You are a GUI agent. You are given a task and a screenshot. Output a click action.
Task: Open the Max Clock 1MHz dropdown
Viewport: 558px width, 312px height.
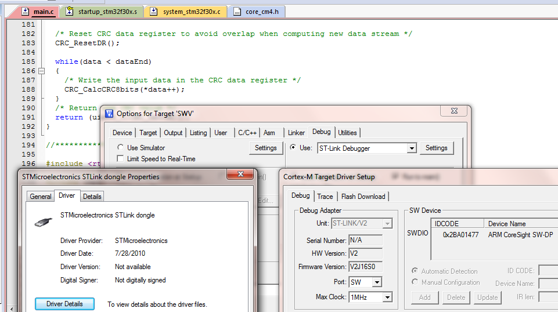[387, 297]
